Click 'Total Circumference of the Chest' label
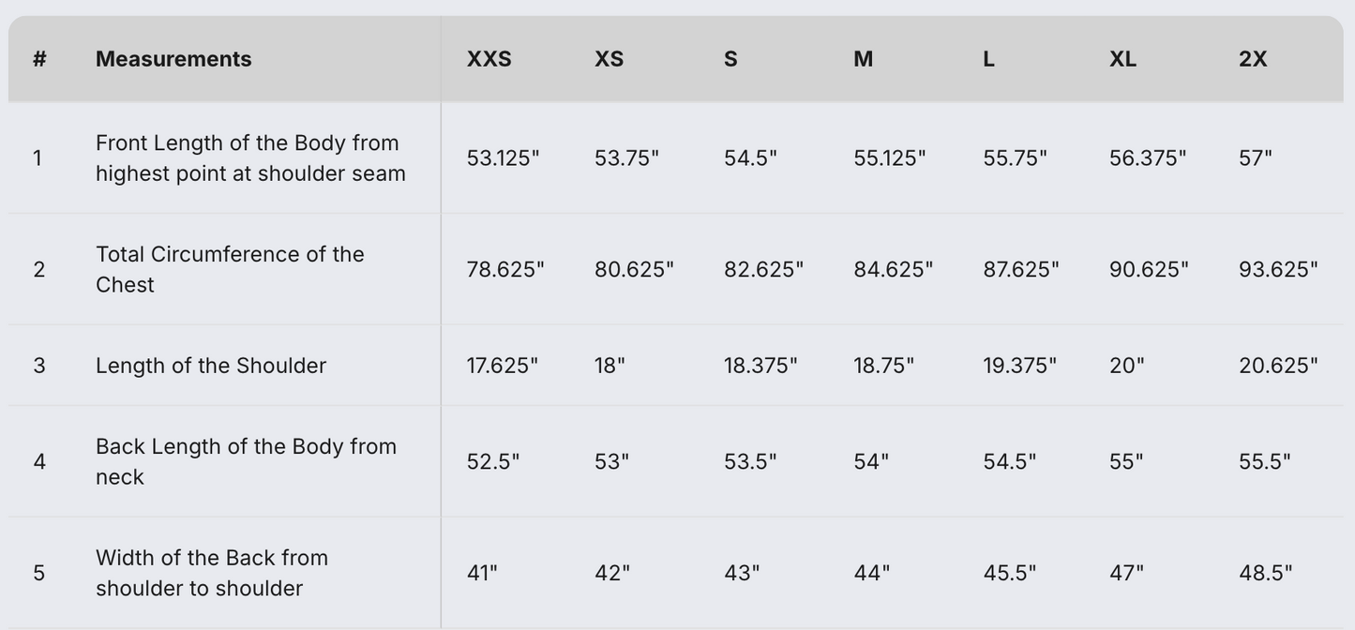This screenshot has height=630, width=1355. [230, 269]
